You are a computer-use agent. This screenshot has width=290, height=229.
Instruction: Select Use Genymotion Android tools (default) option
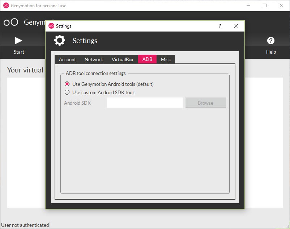point(109,84)
